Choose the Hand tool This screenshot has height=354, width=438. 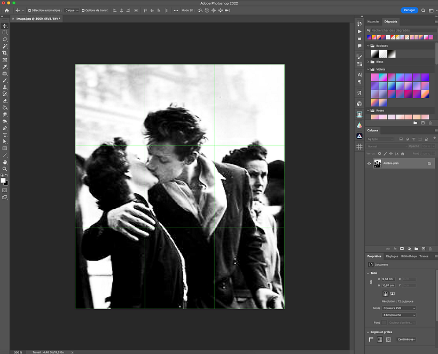[5, 162]
